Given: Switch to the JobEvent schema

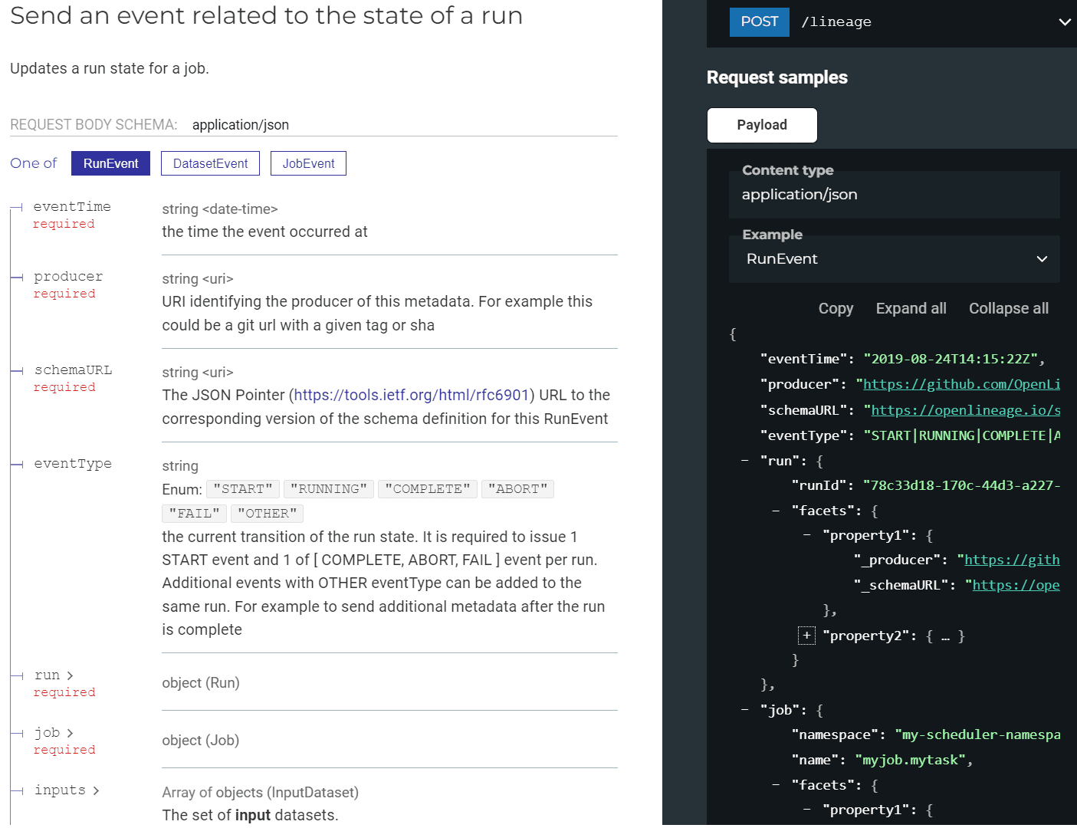Looking at the screenshot, I should (308, 163).
